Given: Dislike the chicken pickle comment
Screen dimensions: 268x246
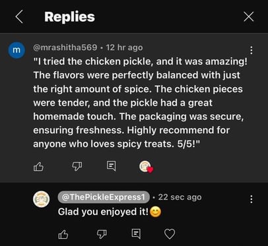Looking at the screenshot, I should point(77,166).
